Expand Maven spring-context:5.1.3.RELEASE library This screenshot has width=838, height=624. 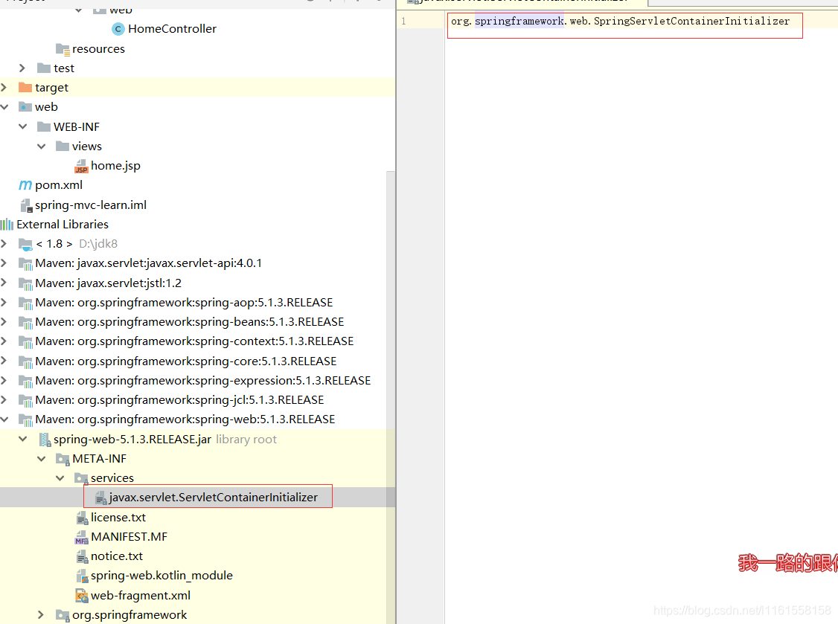(x=4, y=341)
